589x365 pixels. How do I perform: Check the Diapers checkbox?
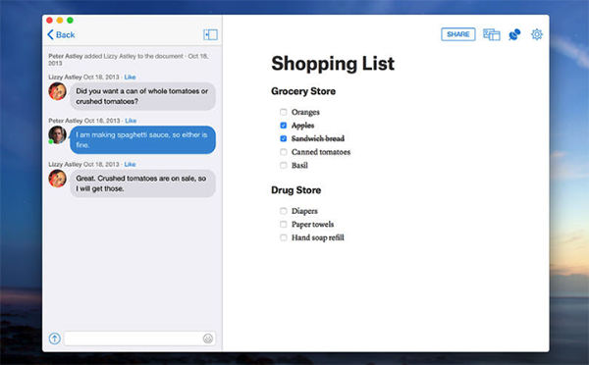click(x=284, y=211)
